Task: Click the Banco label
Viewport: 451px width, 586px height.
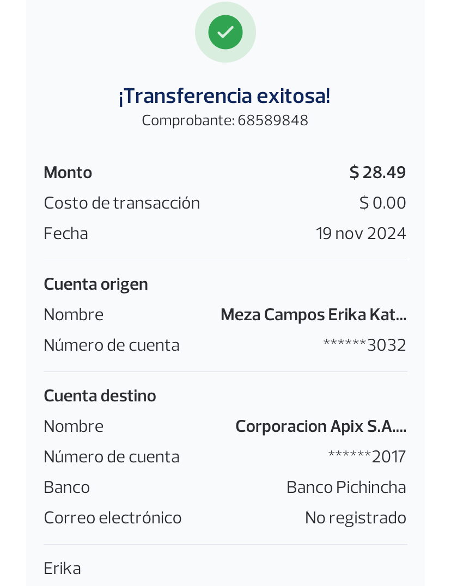Action: (67, 487)
